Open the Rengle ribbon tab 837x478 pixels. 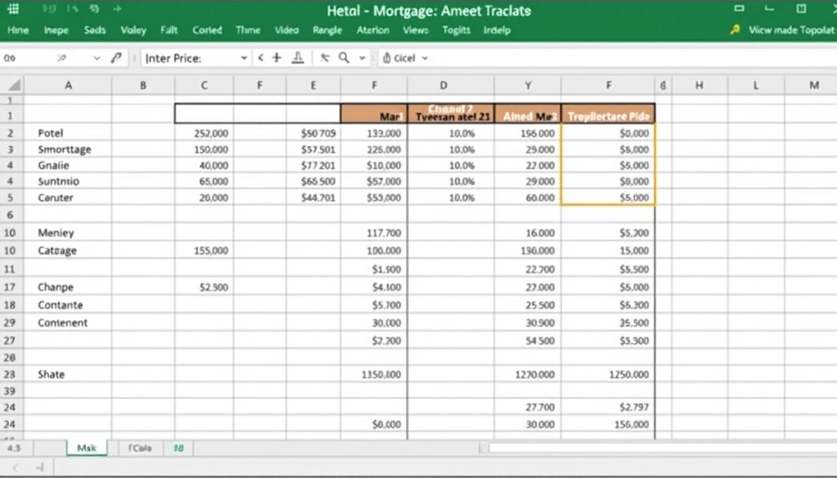(x=328, y=30)
